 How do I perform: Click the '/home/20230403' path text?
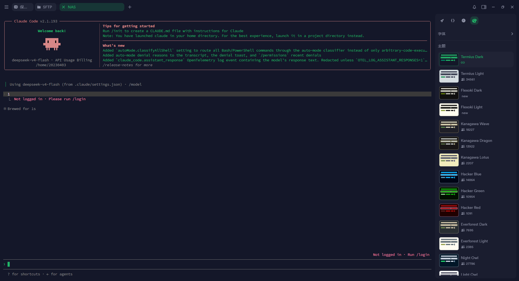pyautogui.click(x=51, y=65)
